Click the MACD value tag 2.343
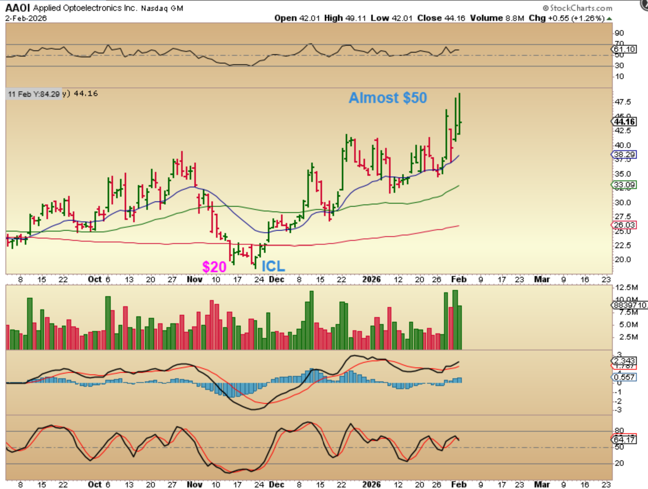 (x=624, y=361)
